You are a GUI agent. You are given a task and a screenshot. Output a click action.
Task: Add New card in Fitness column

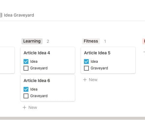point(90,80)
